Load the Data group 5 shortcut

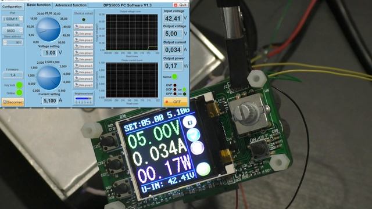click(x=84, y=59)
